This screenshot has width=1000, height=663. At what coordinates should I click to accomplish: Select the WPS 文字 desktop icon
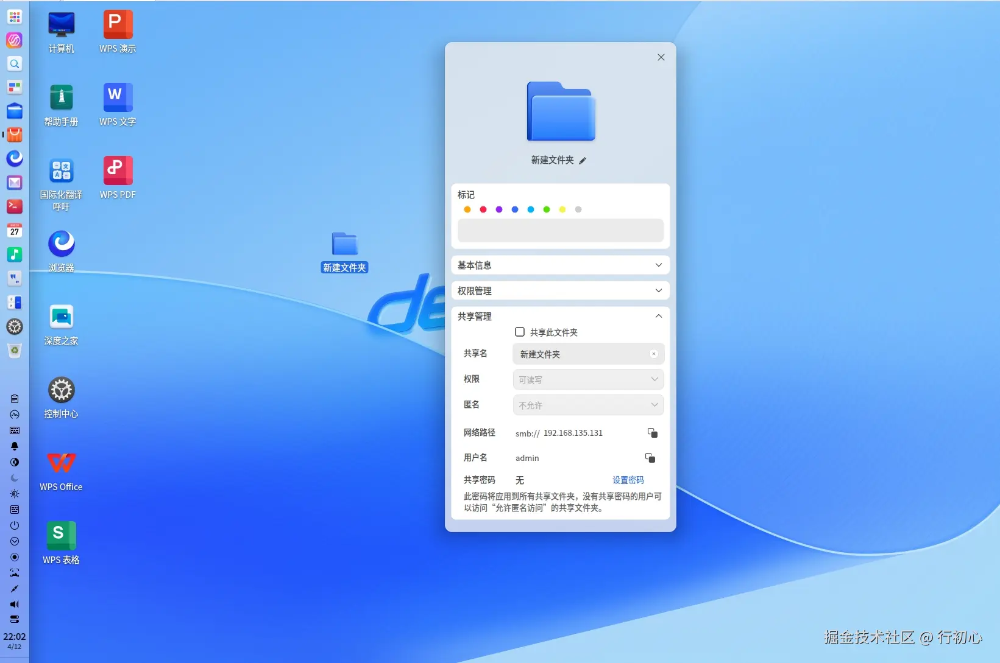pos(118,105)
